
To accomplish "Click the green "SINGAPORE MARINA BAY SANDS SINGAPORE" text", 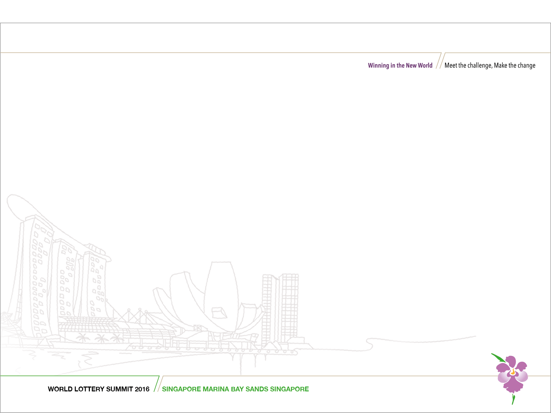I will (x=235, y=389).
